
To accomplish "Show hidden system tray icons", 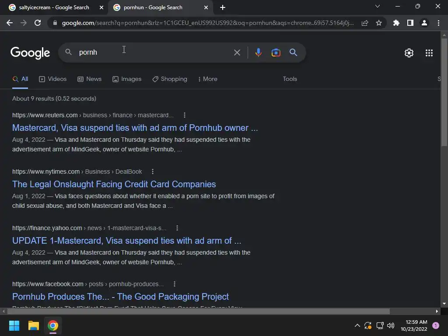I will click(357, 325).
